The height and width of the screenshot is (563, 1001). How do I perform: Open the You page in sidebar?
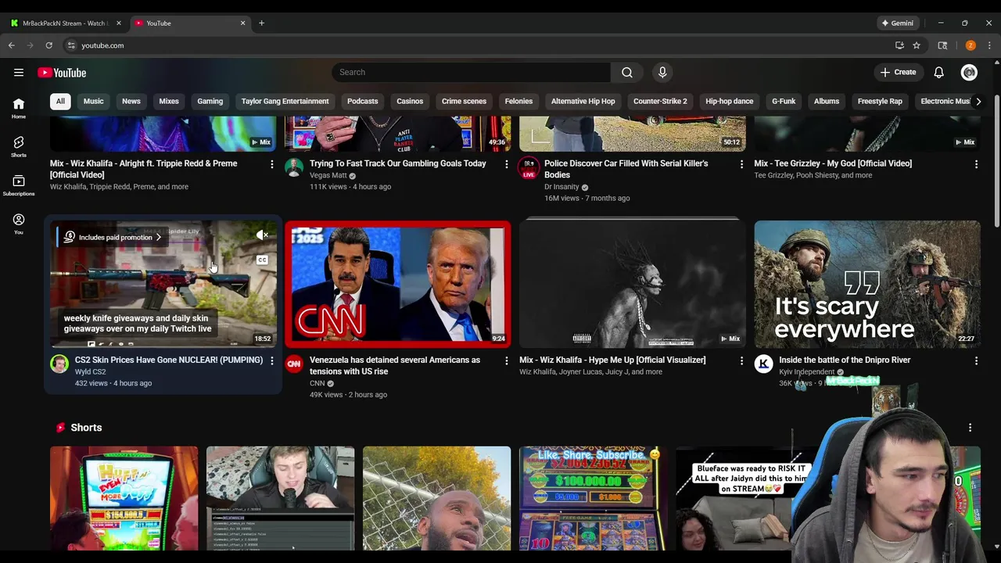(x=19, y=224)
